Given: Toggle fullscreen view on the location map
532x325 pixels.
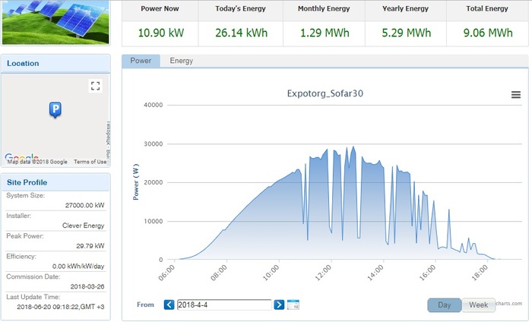Looking at the screenshot, I should pyautogui.click(x=95, y=86).
